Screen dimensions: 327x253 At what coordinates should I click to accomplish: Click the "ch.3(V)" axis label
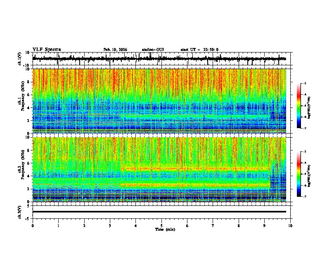click(x=20, y=212)
